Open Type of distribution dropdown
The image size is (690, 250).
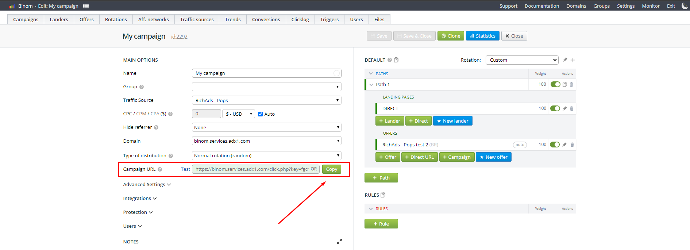click(267, 155)
